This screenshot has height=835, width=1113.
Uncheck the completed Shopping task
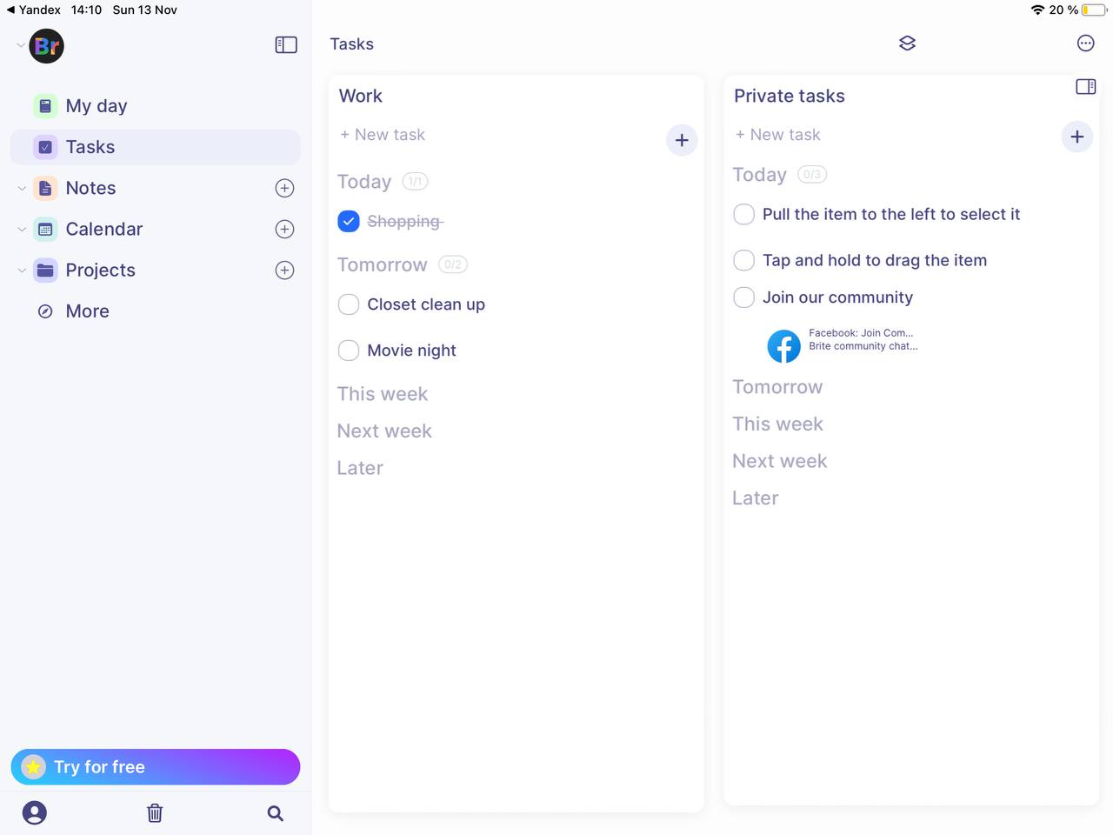pos(349,222)
